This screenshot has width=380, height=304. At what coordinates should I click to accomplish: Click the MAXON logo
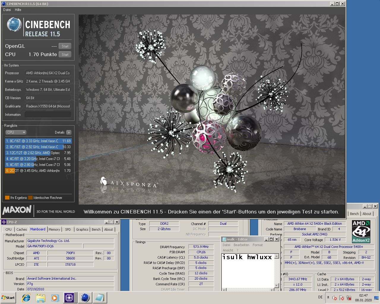point(17,210)
